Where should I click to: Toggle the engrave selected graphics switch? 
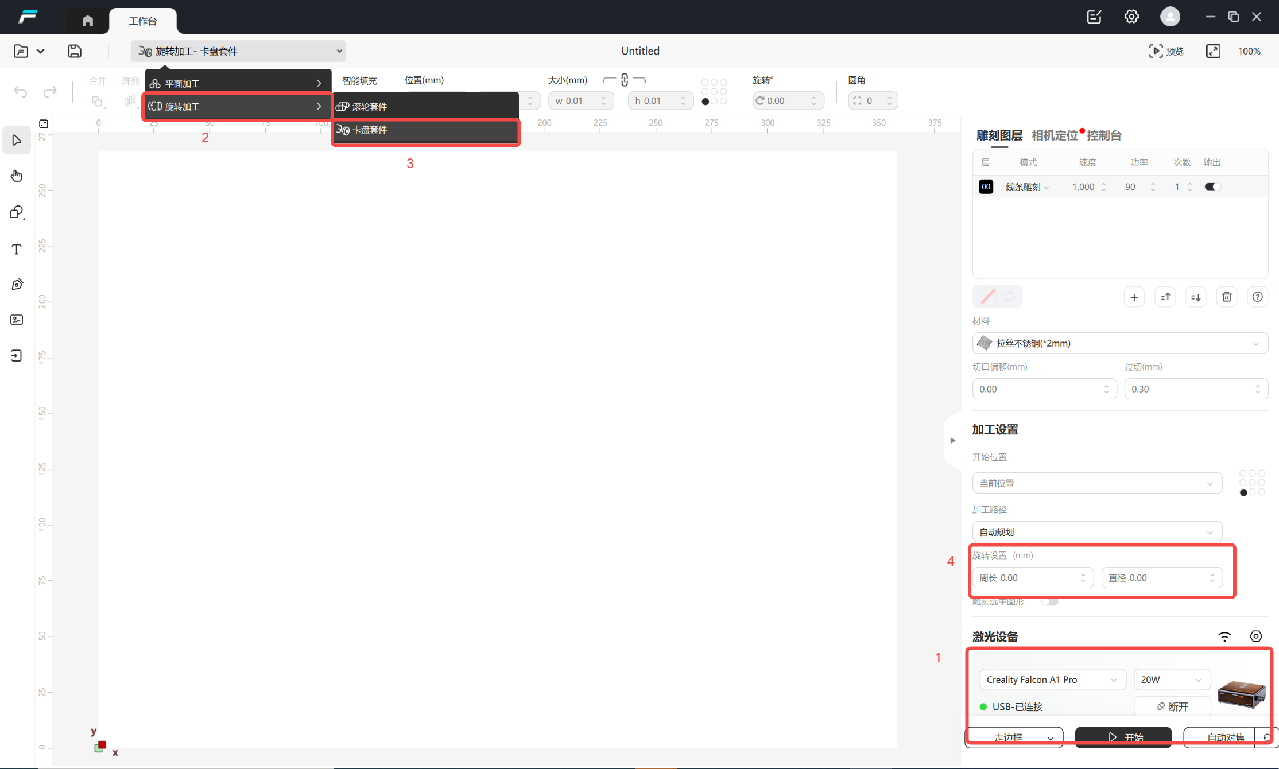(x=1049, y=601)
